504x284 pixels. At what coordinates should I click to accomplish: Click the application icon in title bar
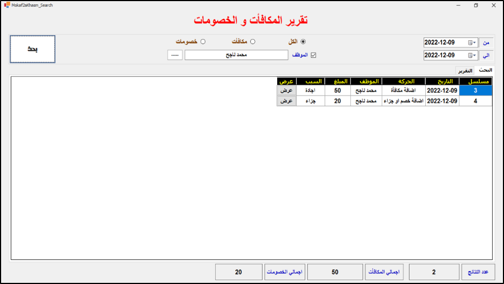(6, 4)
